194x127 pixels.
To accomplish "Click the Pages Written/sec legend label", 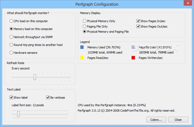I will coord(151,58).
